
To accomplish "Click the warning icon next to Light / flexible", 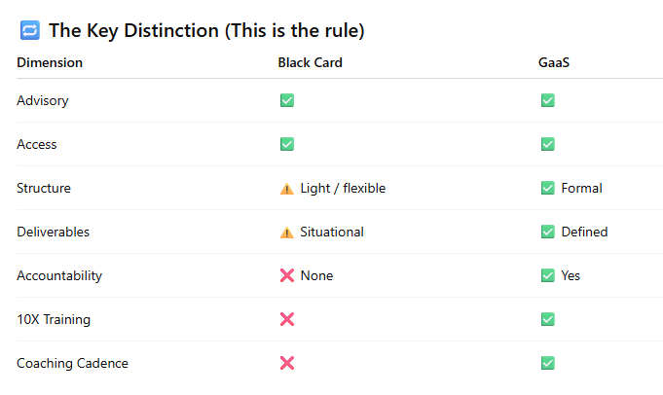I will coord(287,188).
